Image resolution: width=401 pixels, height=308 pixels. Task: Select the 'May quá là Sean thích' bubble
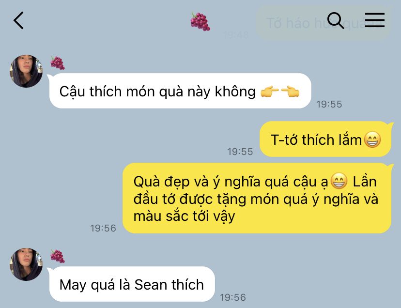(132, 284)
